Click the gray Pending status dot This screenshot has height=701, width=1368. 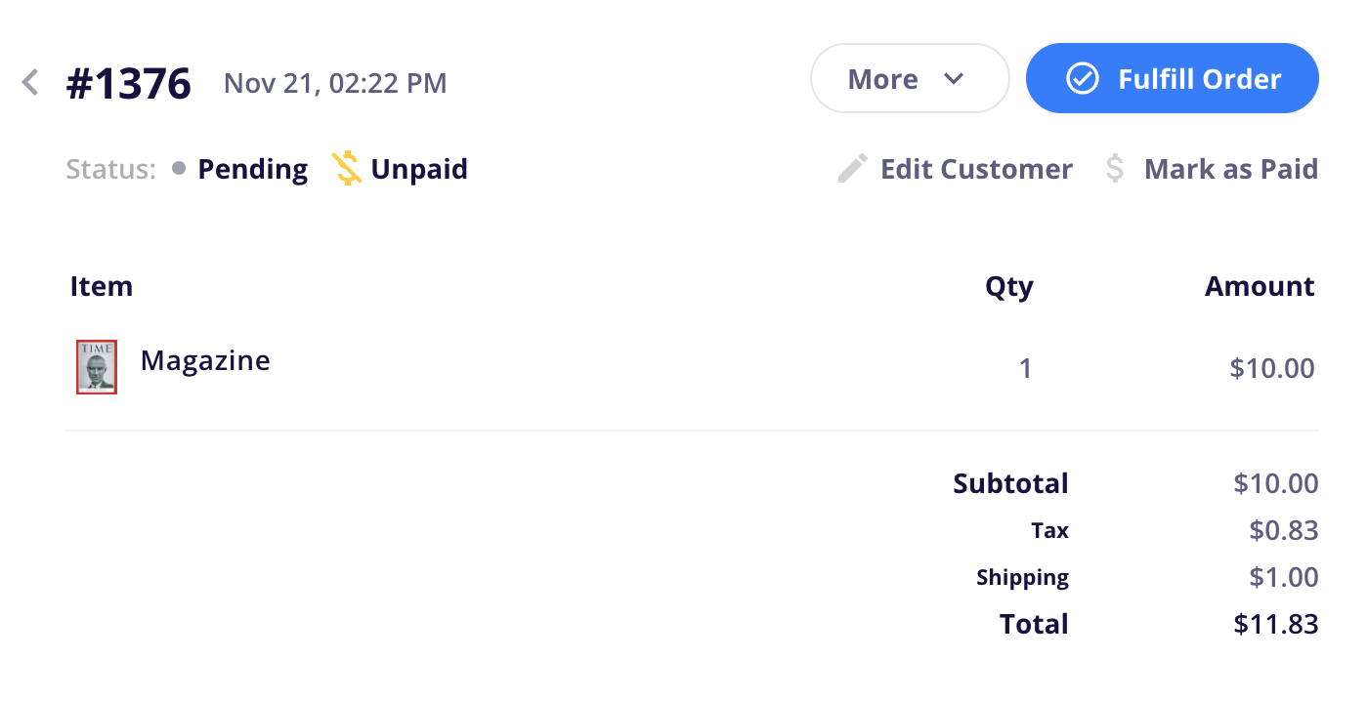179,169
